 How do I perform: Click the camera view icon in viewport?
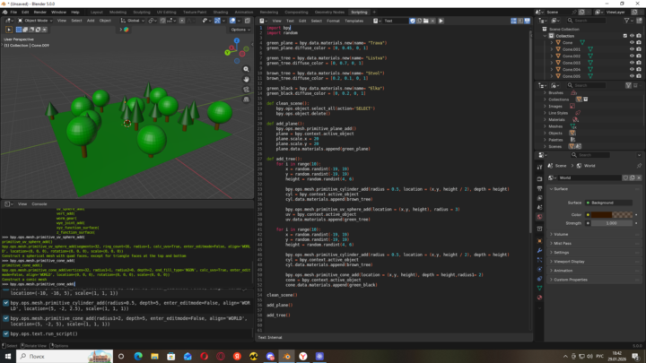[x=247, y=90]
